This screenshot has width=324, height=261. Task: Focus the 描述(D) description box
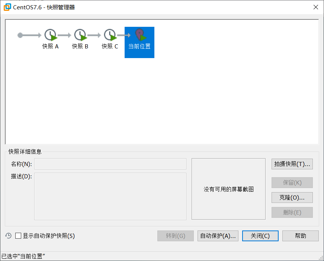tap(110, 196)
